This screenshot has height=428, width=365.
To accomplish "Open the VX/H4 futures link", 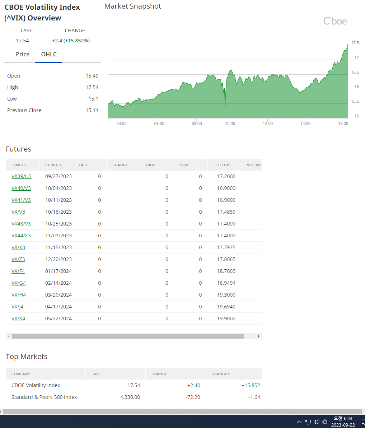I will 19,295.
